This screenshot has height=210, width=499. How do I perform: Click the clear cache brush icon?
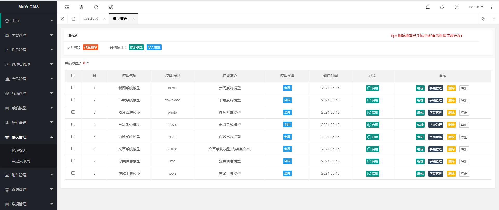[111, 7]
